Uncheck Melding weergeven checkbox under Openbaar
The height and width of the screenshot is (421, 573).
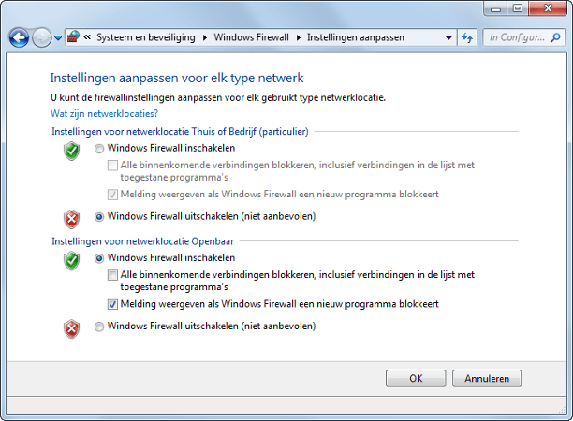[x=113, y=304]
